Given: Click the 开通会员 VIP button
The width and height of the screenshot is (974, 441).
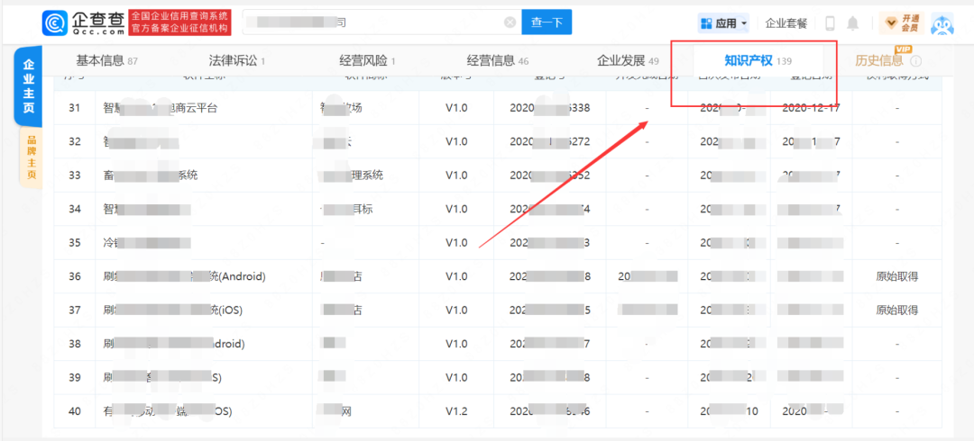Looking at the screenshot, I should tap(901, 23).
